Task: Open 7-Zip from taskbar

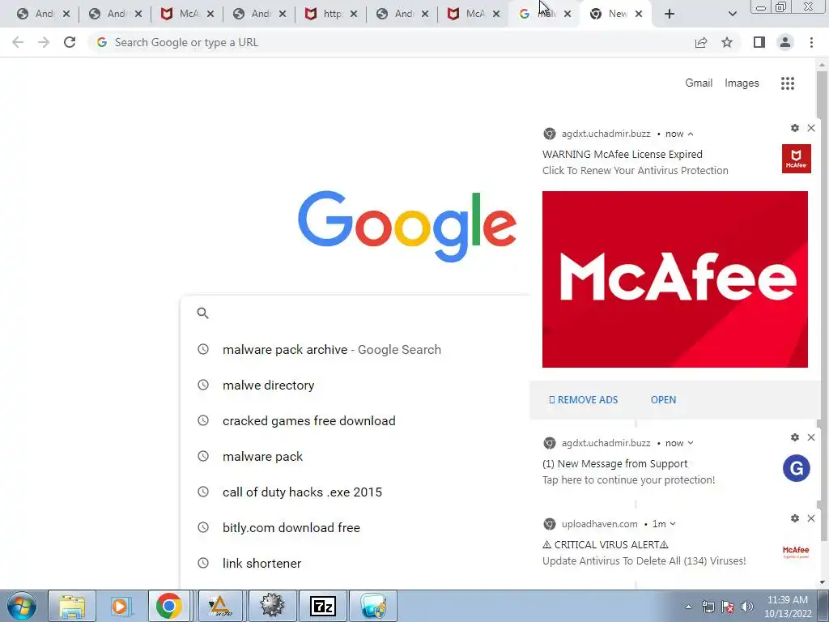Action: click(x=323, y=606)
